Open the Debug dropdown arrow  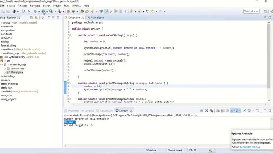point(39,12)
